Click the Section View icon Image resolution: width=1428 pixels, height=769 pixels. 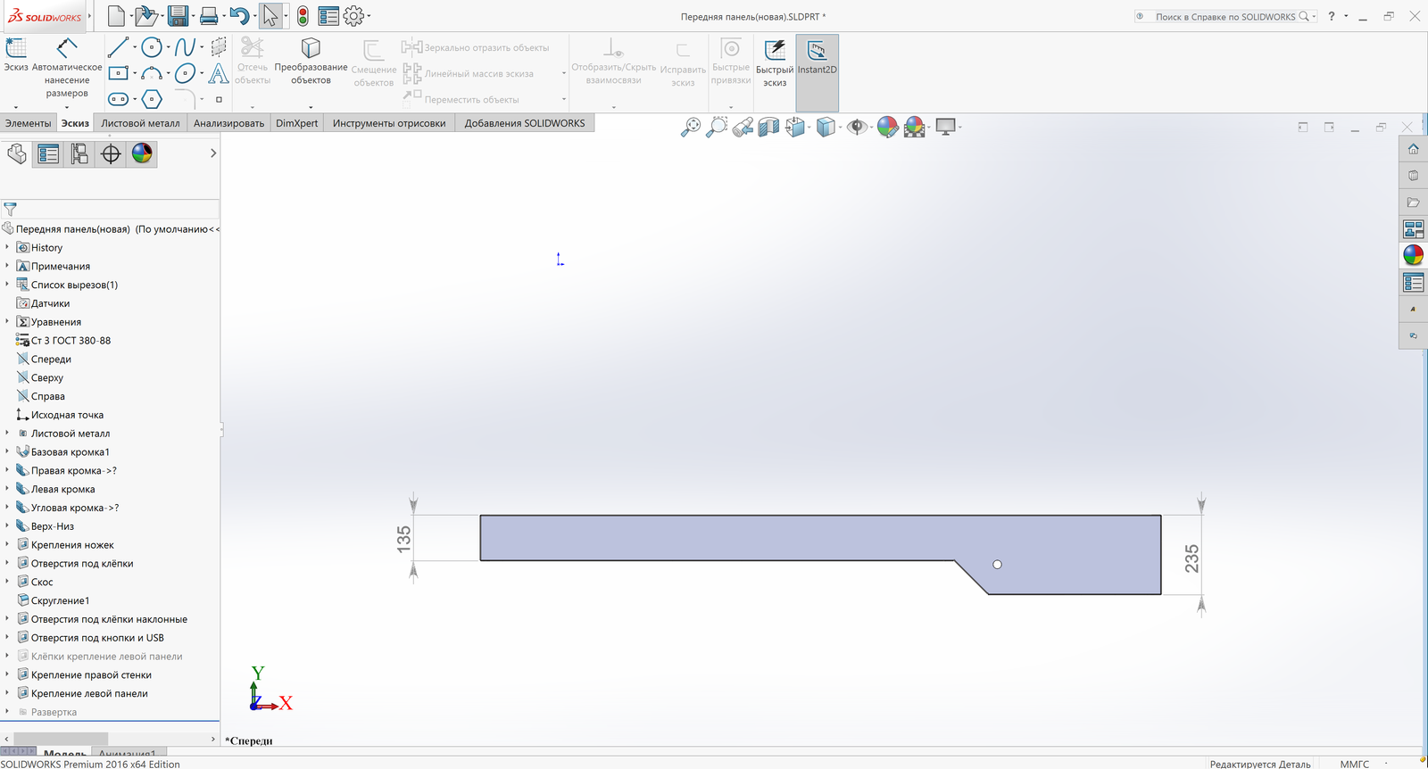click(x=768, y=127)
